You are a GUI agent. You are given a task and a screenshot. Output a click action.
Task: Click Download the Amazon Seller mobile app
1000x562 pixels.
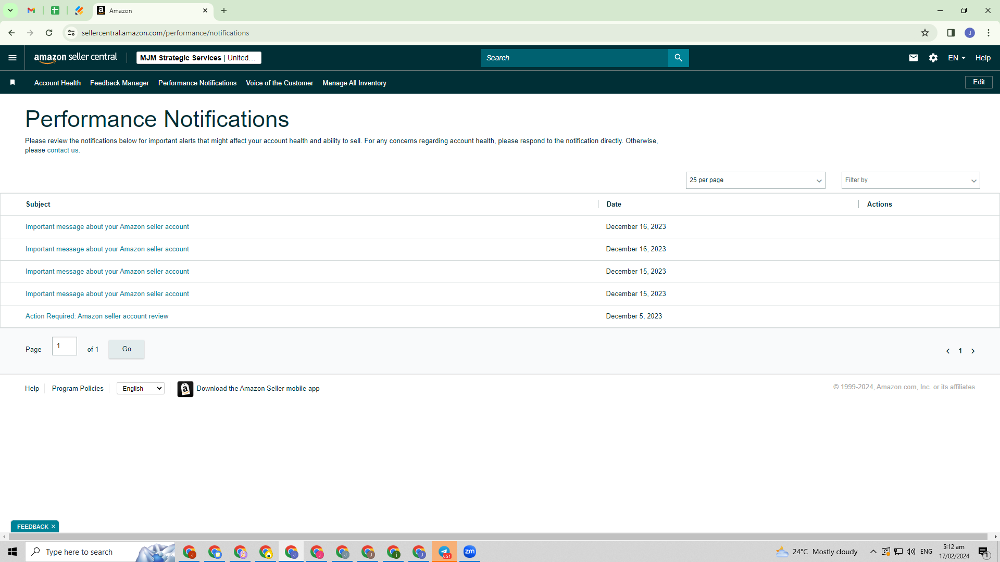(x=258, y=389)
